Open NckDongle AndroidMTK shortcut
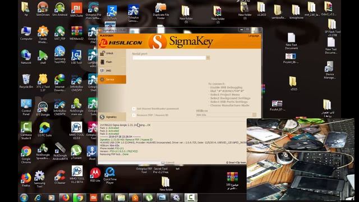This screenshot has height=202, width=359. click(60, 151)
